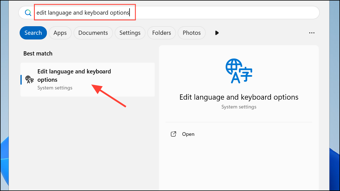Viewport: 340px width, 191px height.
Task: Switch to the Apps filter
Action: [x=60, y=33]
